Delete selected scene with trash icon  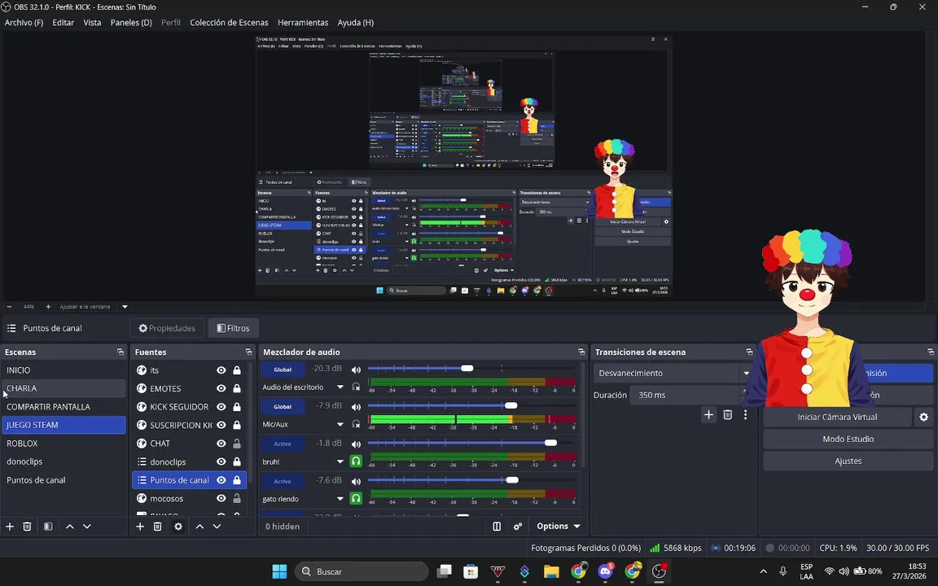tap(27, 527)
